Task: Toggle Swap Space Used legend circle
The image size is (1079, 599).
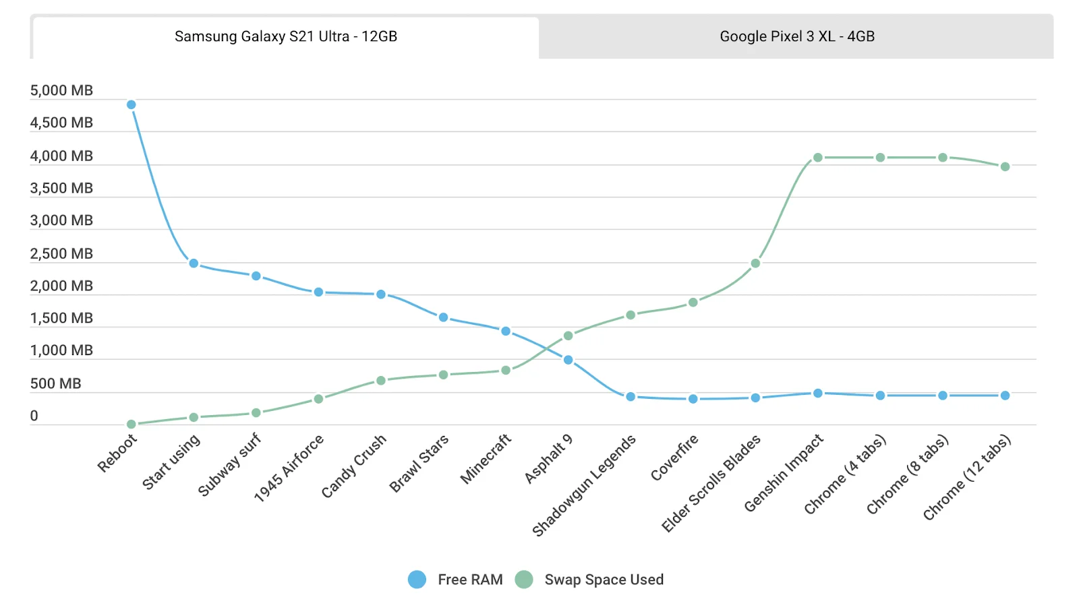Action: [x=524, y=579]
